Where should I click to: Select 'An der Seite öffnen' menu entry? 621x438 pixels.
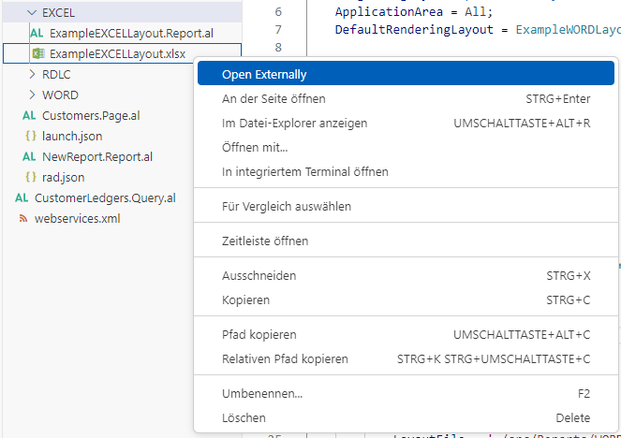(406, 98)
